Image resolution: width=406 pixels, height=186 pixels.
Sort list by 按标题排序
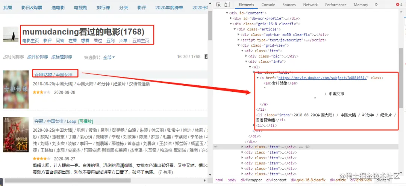[x=62, y=57]
